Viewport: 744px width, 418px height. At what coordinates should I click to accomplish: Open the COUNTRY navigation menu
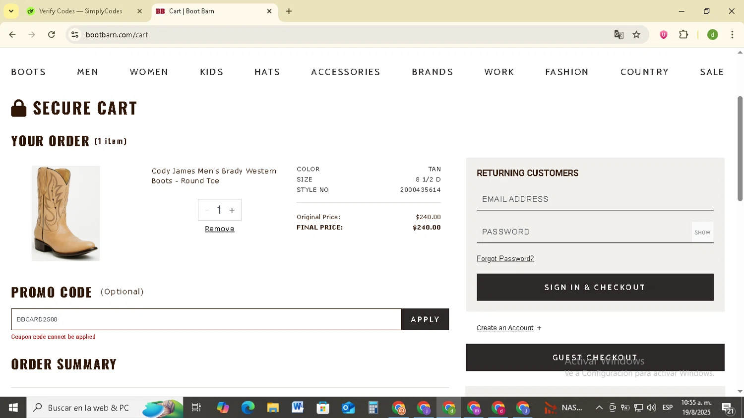tap(645, 72)
